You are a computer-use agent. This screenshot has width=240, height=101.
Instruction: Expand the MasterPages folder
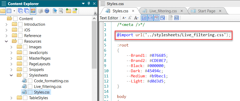pos(11,58)
